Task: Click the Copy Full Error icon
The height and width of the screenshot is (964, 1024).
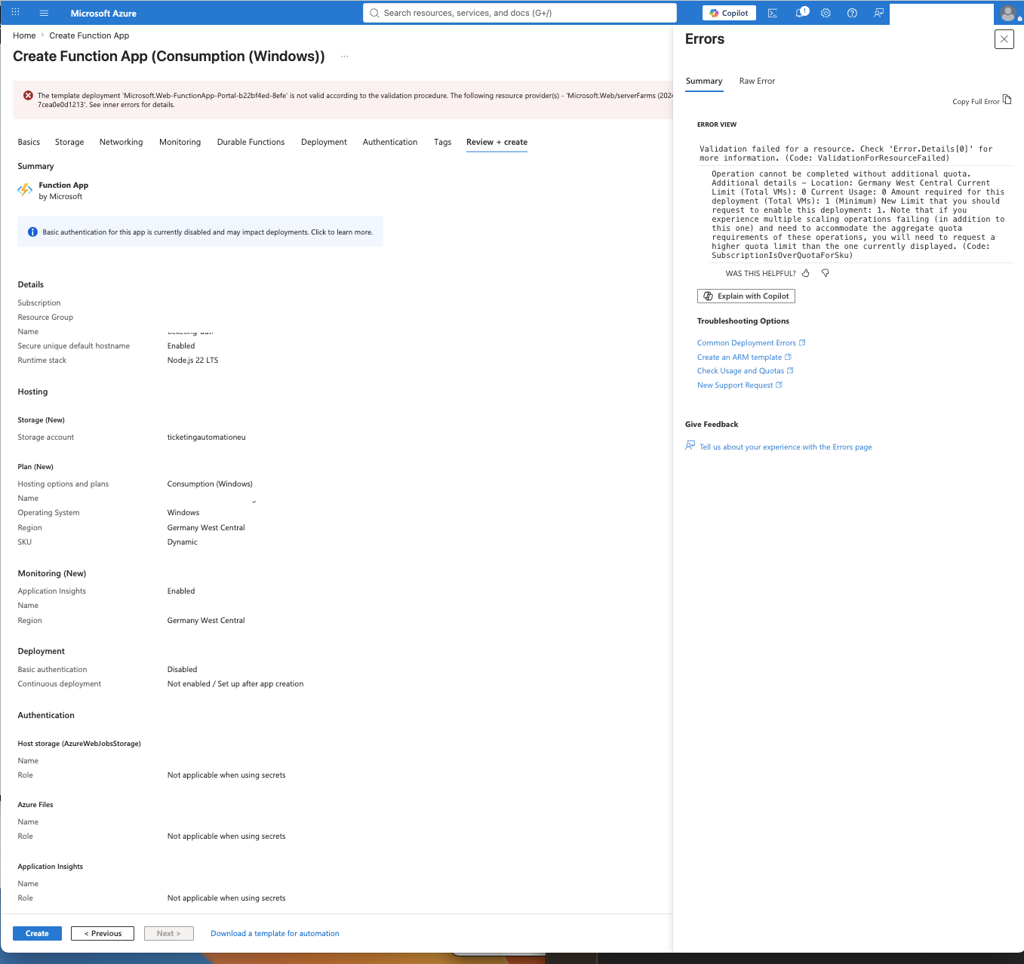Action: pyautogui.click(x=1007, y=100)
